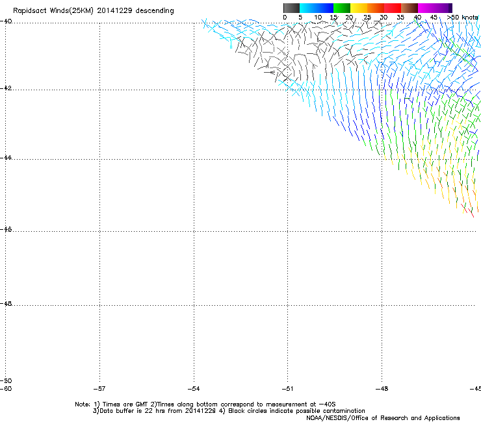Select the longitude axis label '-51'
This screenshot has width=481, height=422.
click(287, 389)
